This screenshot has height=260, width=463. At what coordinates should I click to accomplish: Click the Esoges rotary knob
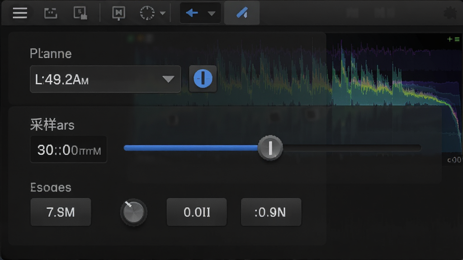point(133,212)
